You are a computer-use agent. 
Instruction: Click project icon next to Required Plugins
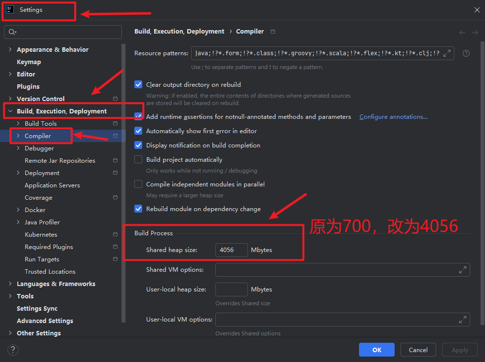(116, 247)
